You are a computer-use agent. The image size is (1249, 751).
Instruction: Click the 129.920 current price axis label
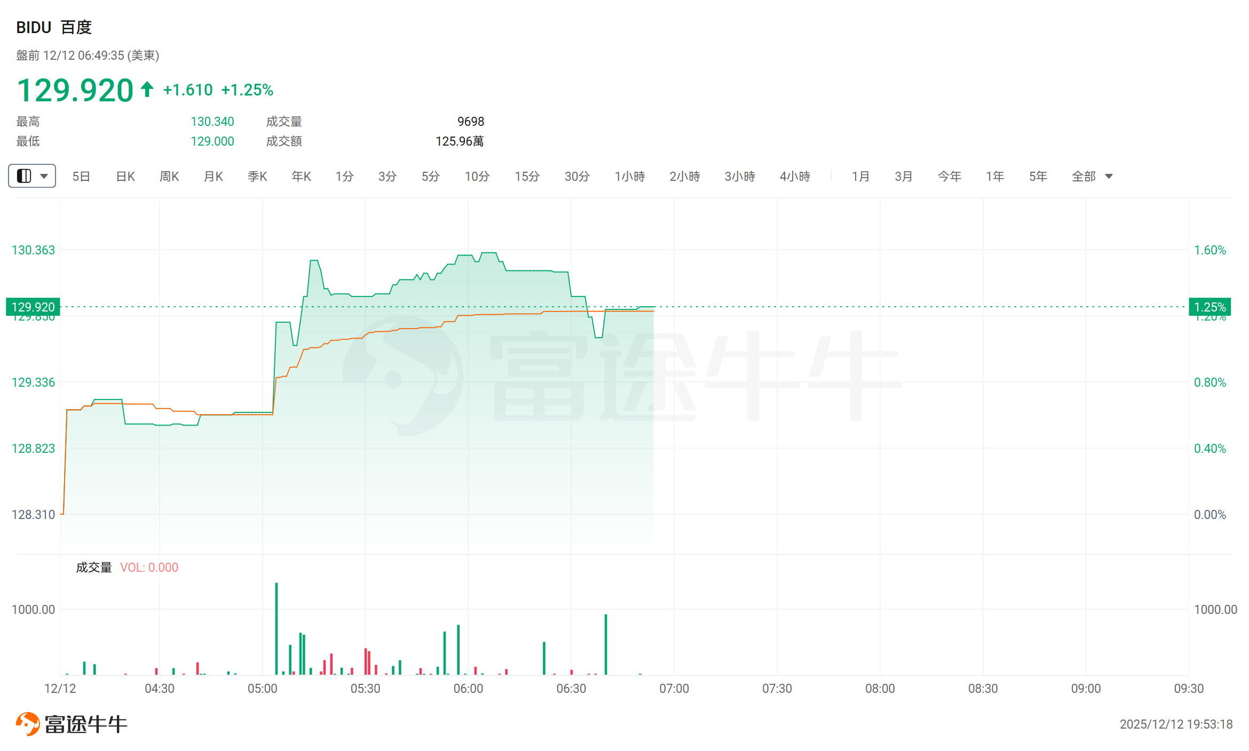pos(33,307)
